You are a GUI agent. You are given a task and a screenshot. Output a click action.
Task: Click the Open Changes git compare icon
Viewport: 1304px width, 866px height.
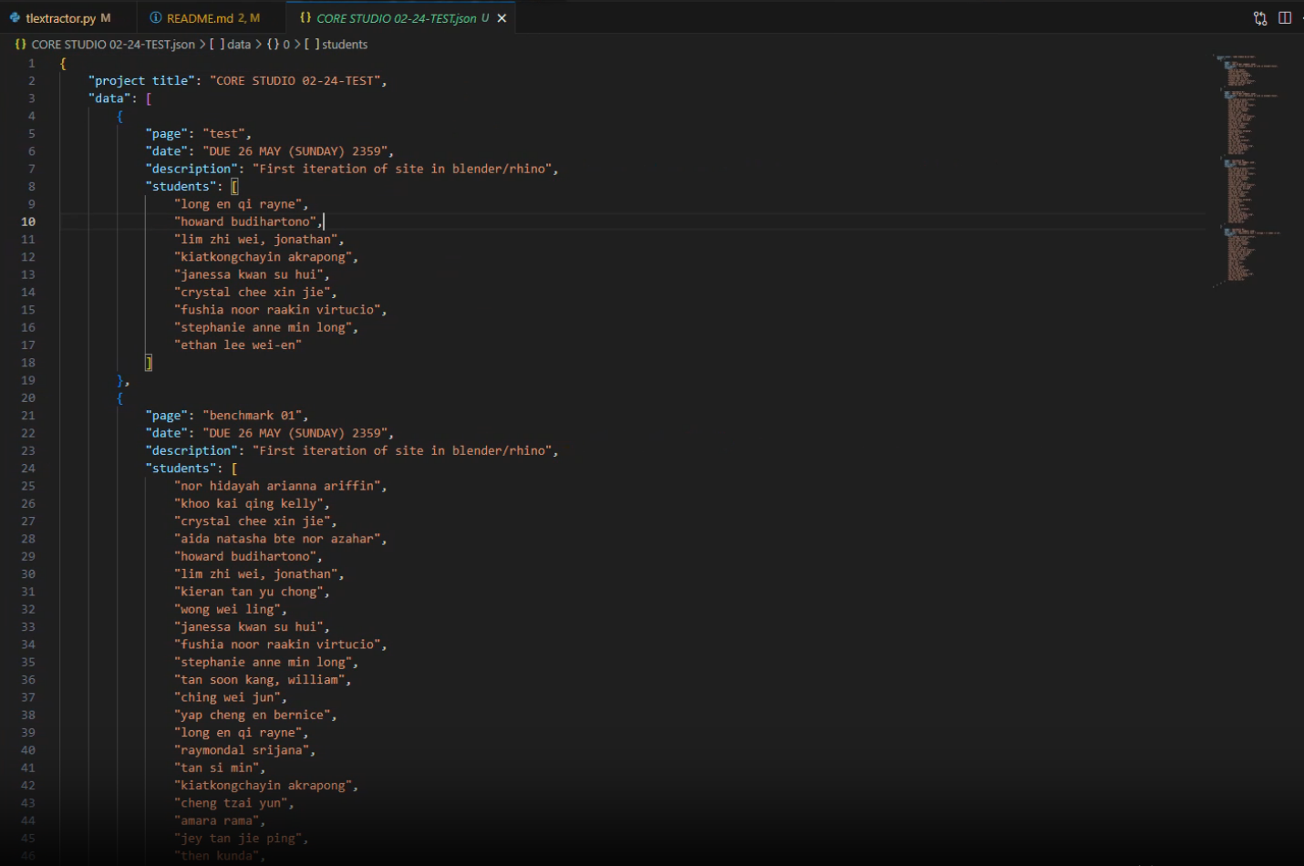click(x=1260, y=18)
